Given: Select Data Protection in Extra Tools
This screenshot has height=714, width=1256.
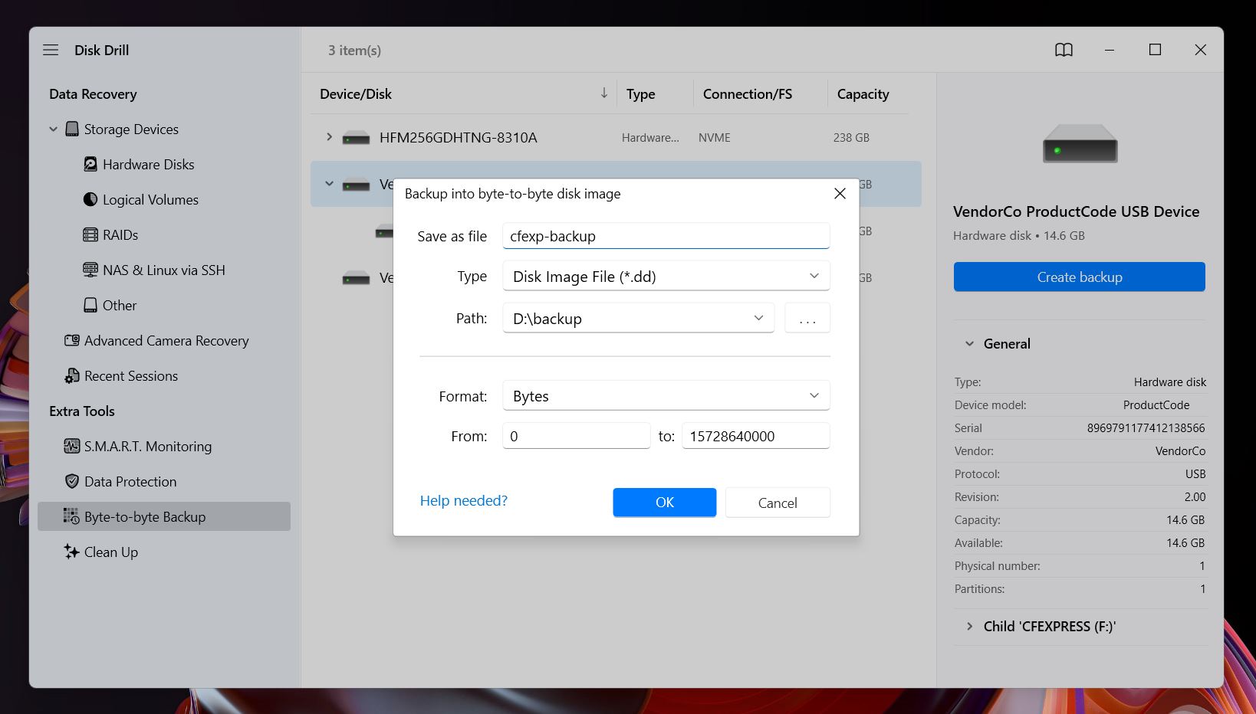Looking at the screenshot, I should tap(130, 482).
